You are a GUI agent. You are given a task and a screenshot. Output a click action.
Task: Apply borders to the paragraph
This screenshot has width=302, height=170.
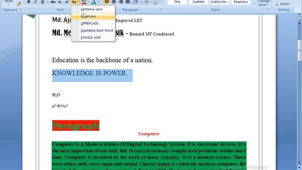(x=155, y=2)
